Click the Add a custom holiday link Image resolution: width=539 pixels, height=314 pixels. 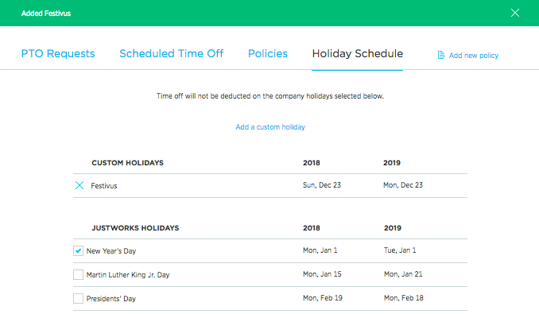(270, 127)
